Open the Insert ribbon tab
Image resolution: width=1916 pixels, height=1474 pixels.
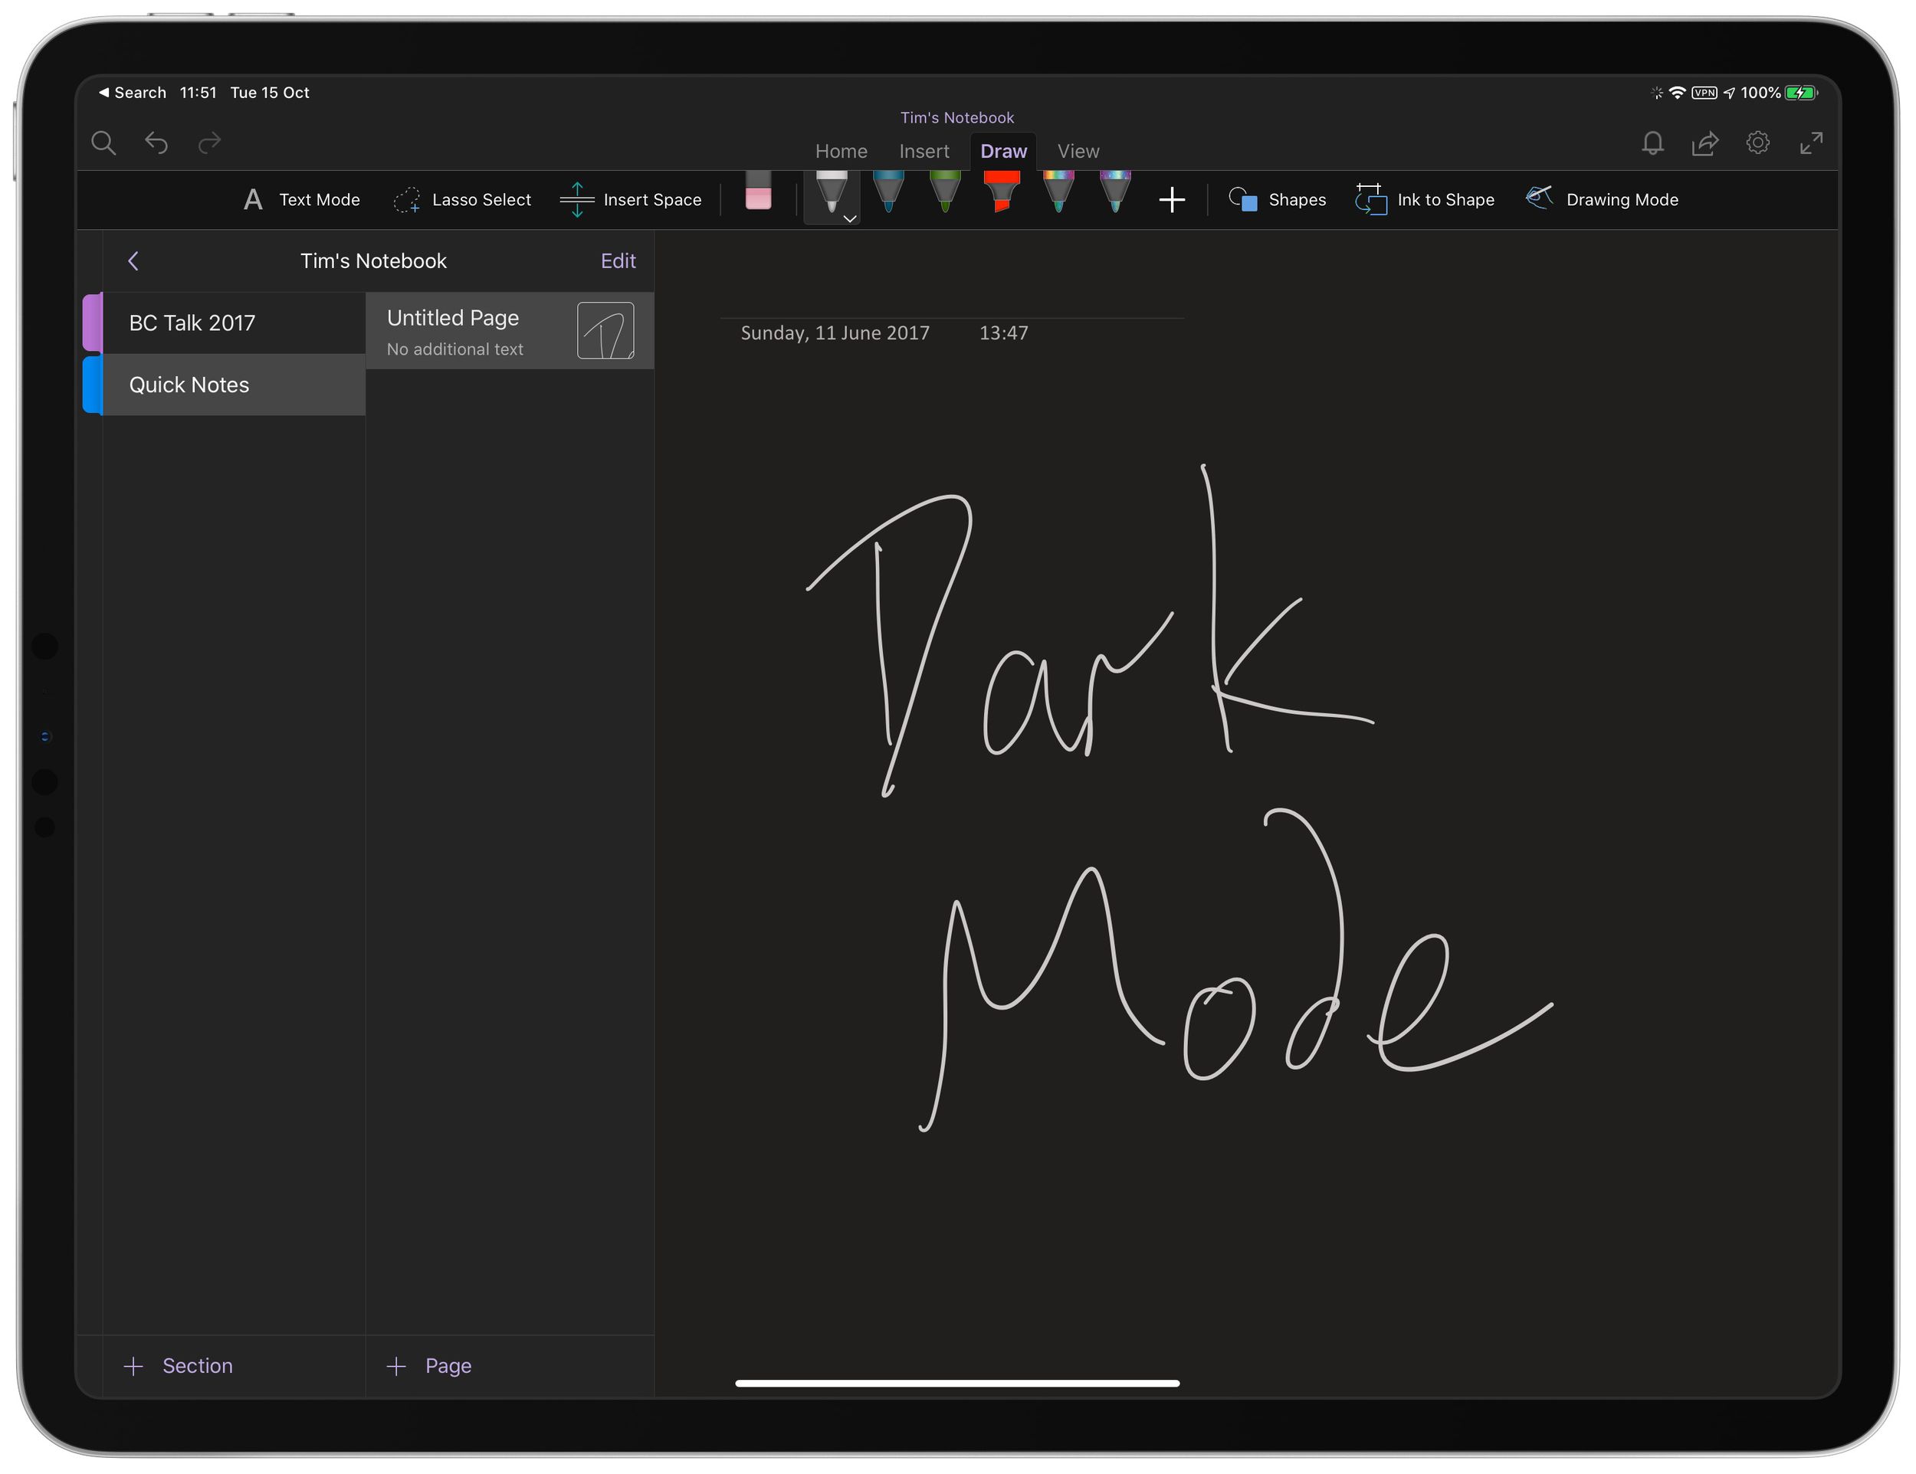pos(924,151)
